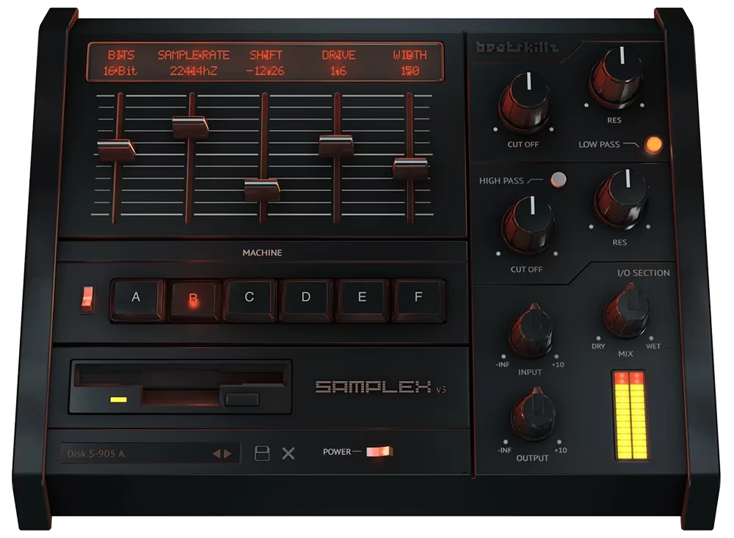Click the MACHINE section label
Image resolution: width=734 pixels, height=538 pixels.
(x=262, y=252)
